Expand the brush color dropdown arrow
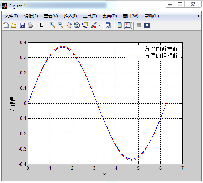 100,25
